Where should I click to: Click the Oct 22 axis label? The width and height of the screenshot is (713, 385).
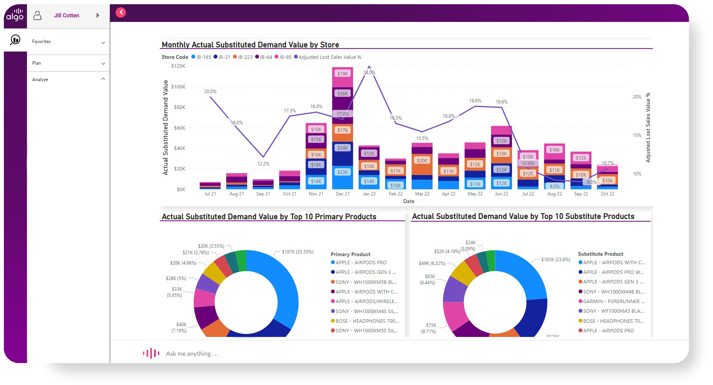pos(607,194)
